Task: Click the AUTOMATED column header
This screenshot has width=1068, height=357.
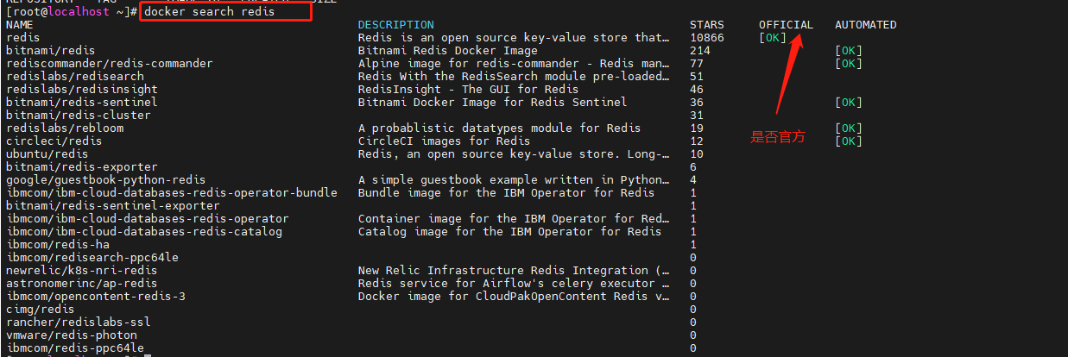Action: (866, 25)
